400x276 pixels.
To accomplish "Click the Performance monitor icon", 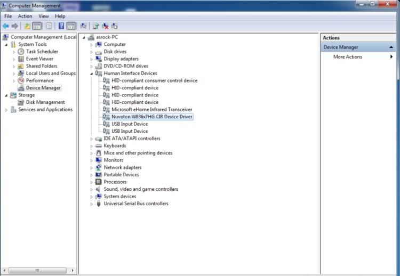I will pyautogui.click(x=21, y=80).
